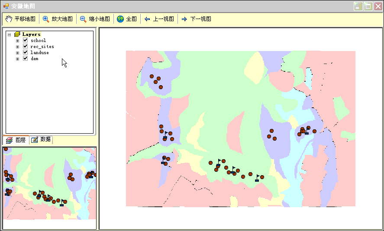Click the yellow Layers stack icon
The width and height of the screenshot is (384, 231).
point(17,34)
